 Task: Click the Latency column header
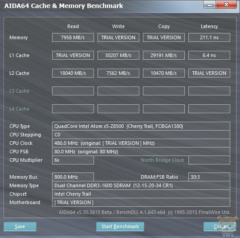(x=209, y=26)
